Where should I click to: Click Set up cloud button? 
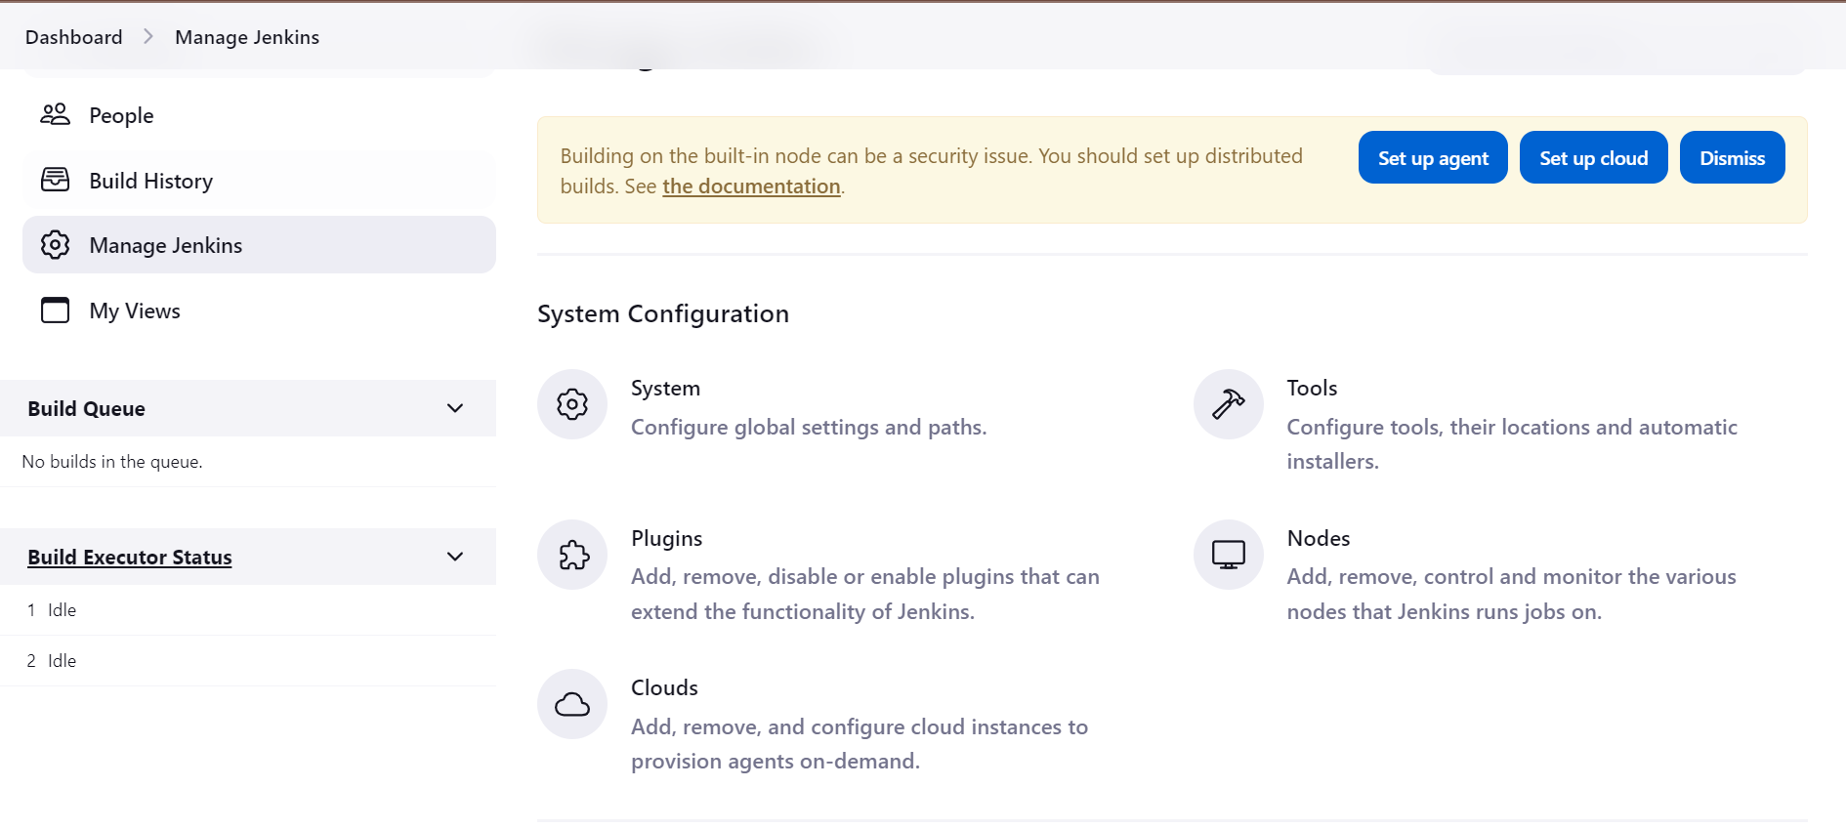[x=1594, y=157]
